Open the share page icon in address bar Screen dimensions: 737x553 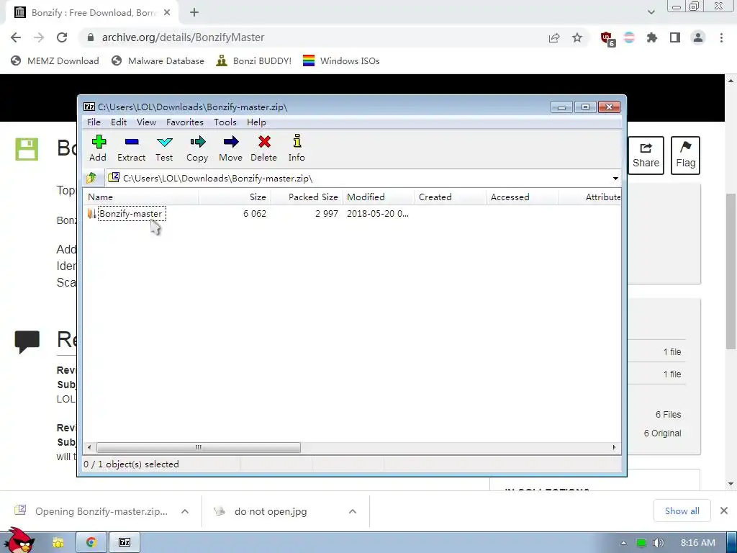pos(554,37)
